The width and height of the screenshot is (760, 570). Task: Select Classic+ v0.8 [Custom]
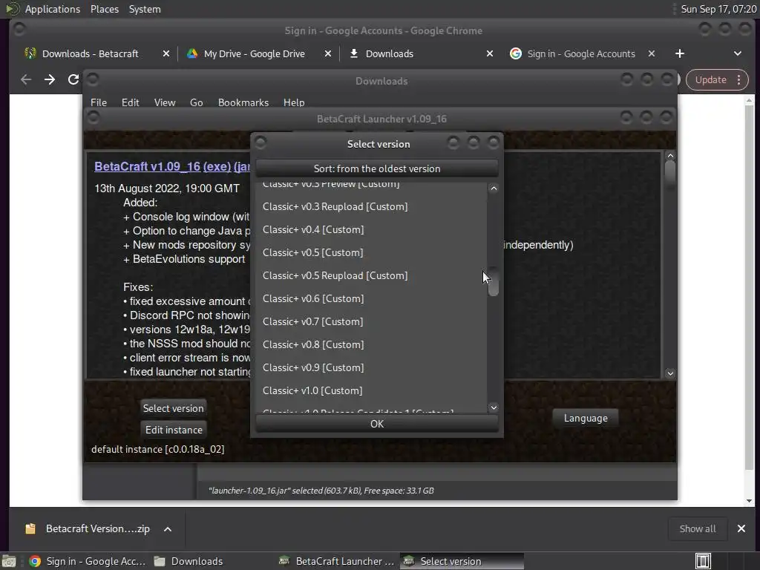(371, 344)
